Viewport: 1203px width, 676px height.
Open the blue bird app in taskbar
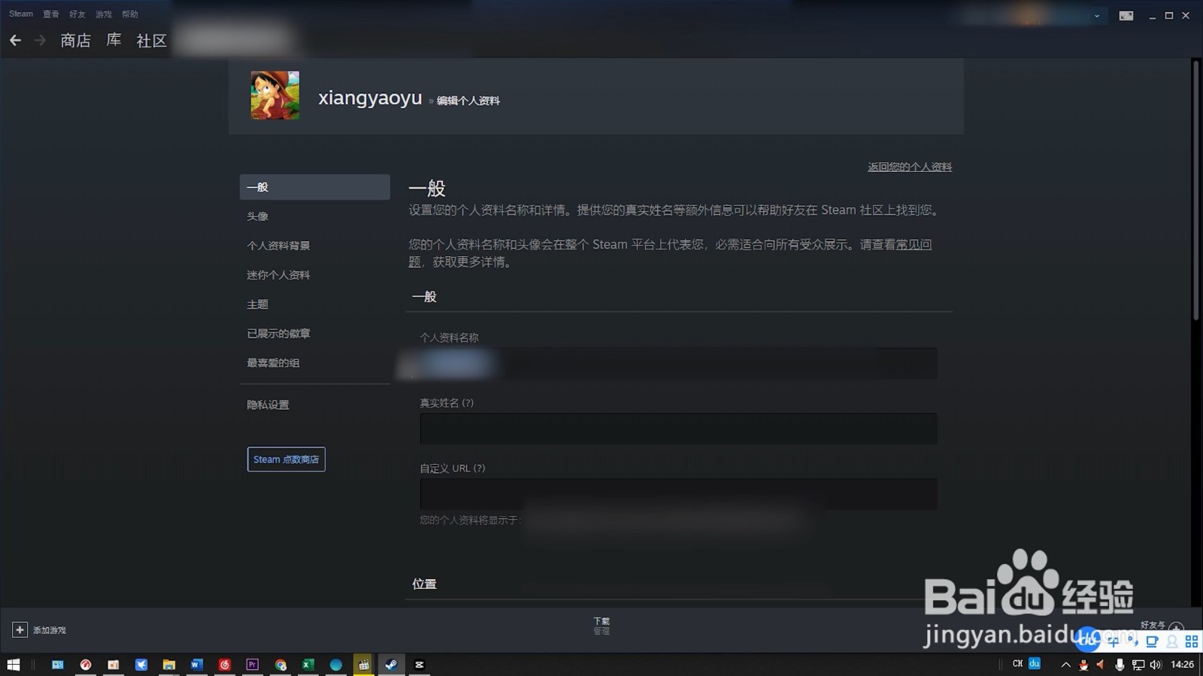pyautogui.click(x=141, y=665)
